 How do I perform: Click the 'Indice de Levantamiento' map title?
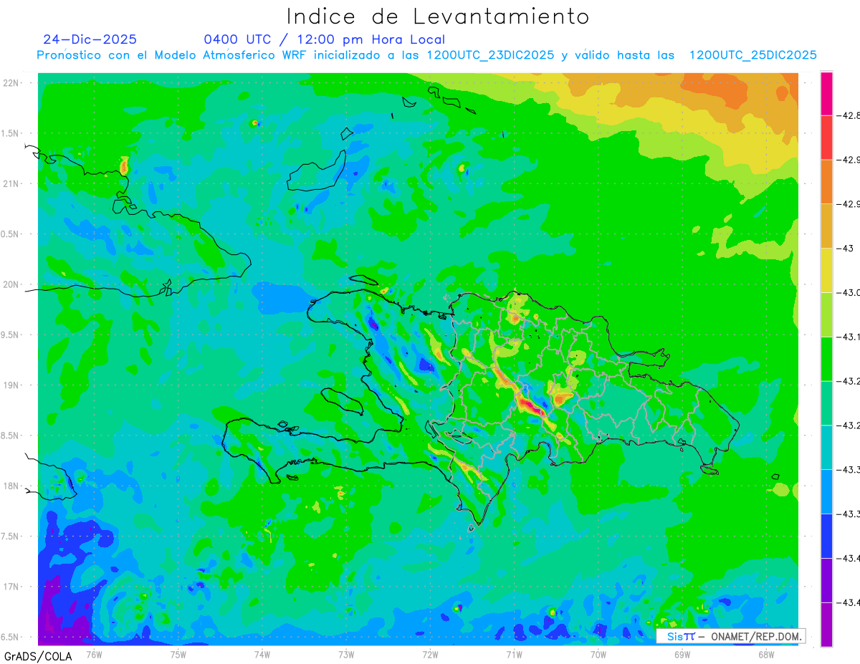coord(438,16)
